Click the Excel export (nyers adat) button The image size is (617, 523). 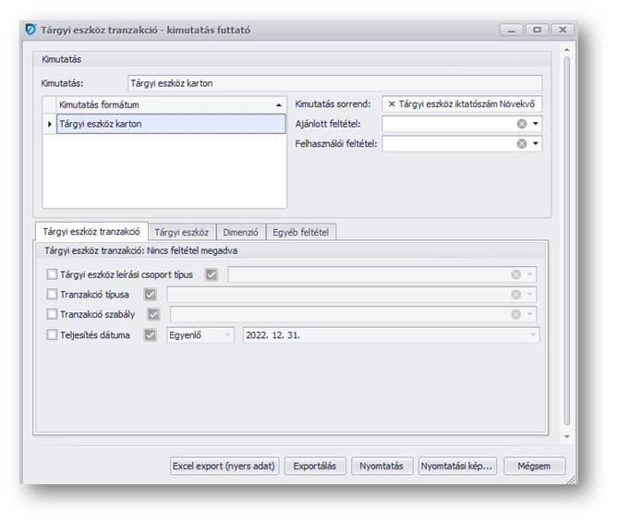point(224,466)
